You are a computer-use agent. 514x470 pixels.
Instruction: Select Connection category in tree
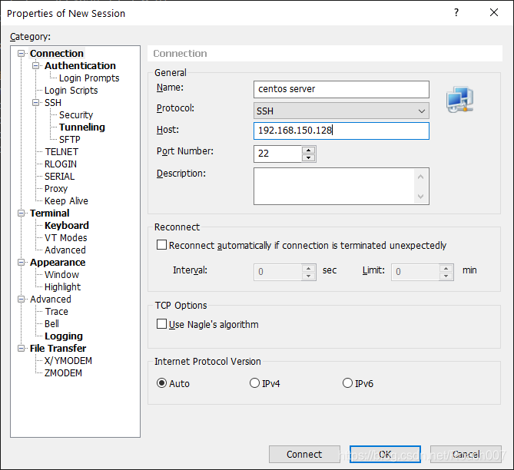pyautogui.click(x=57, y=54)
